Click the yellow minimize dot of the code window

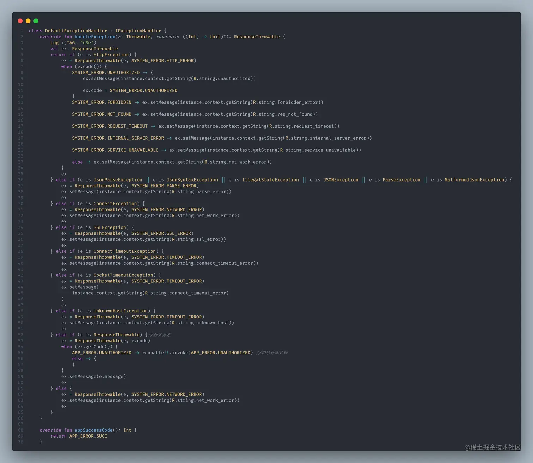coord(28,21)
